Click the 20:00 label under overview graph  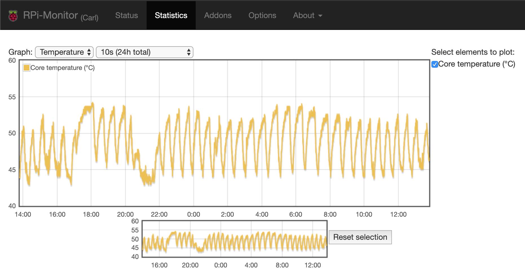coord(190,265)
